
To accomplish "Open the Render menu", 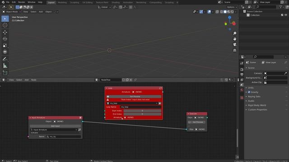I will click(22, 2).
